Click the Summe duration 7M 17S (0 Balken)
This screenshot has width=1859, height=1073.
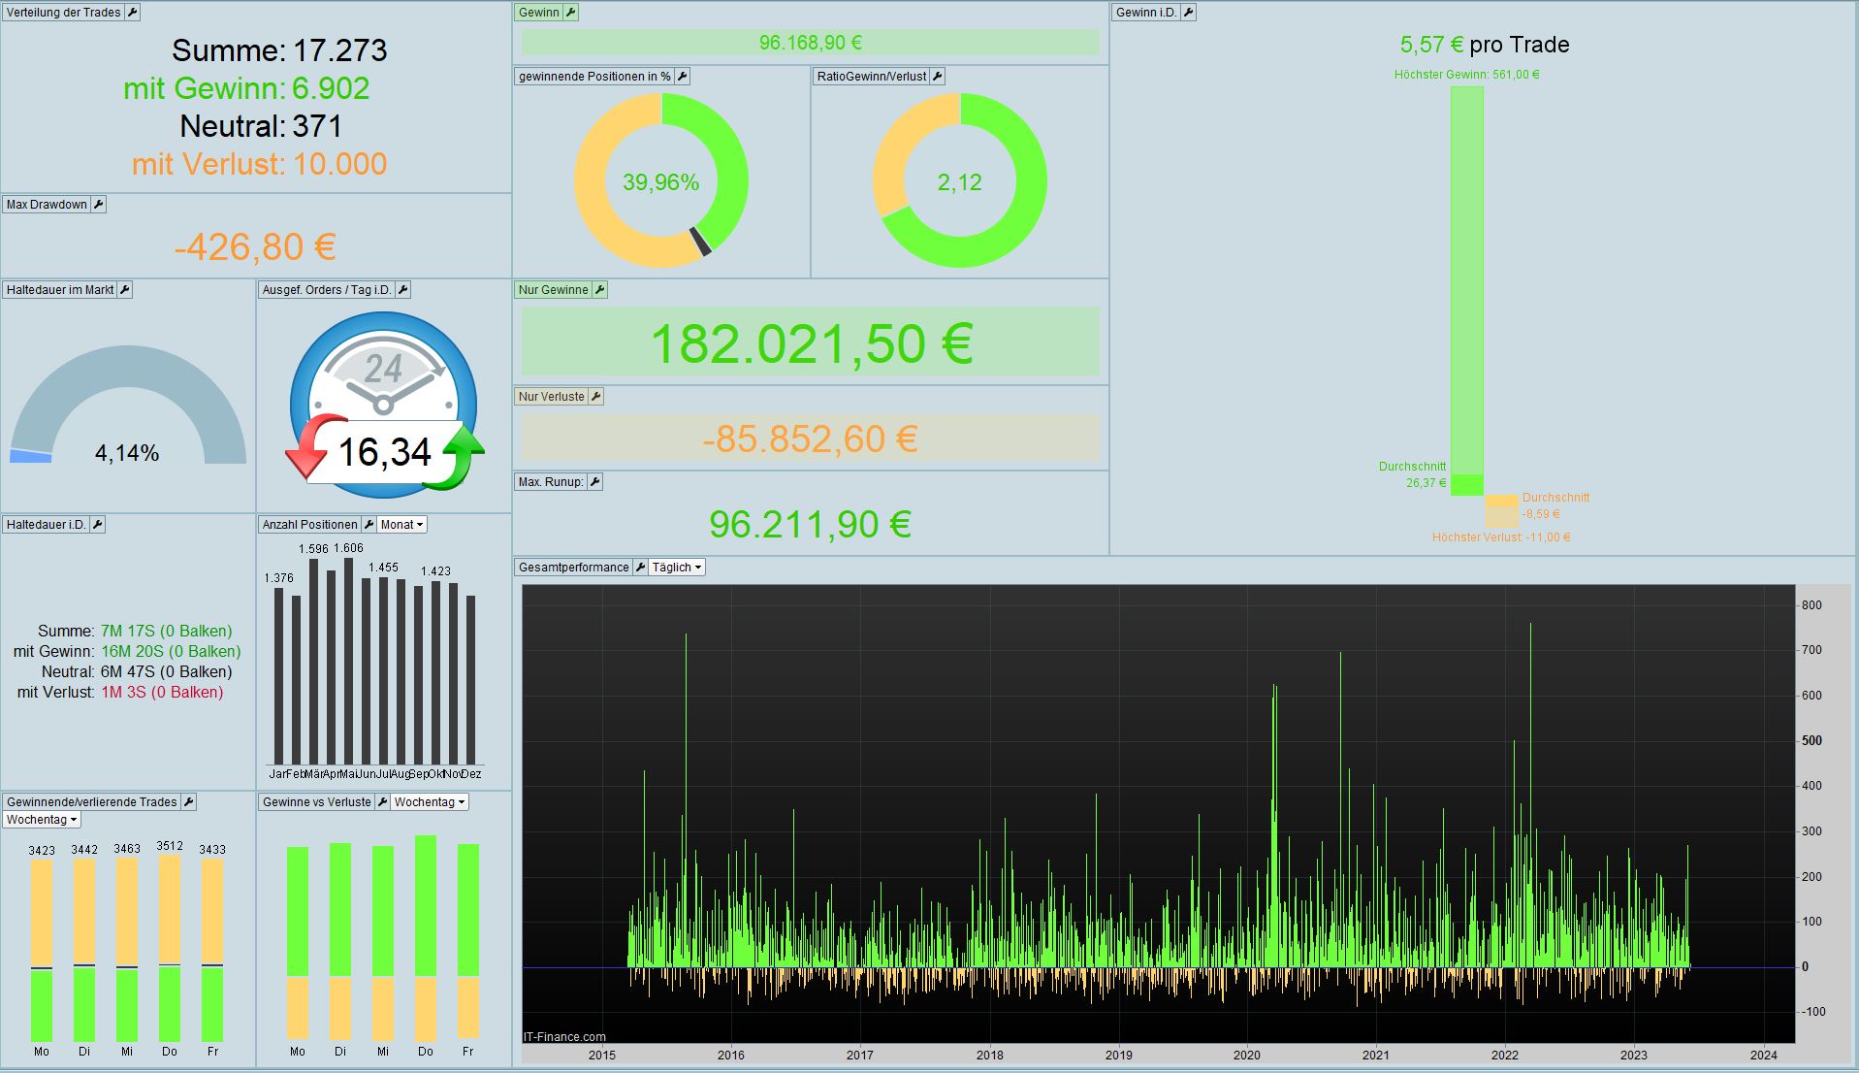click(x=167, y=632)
